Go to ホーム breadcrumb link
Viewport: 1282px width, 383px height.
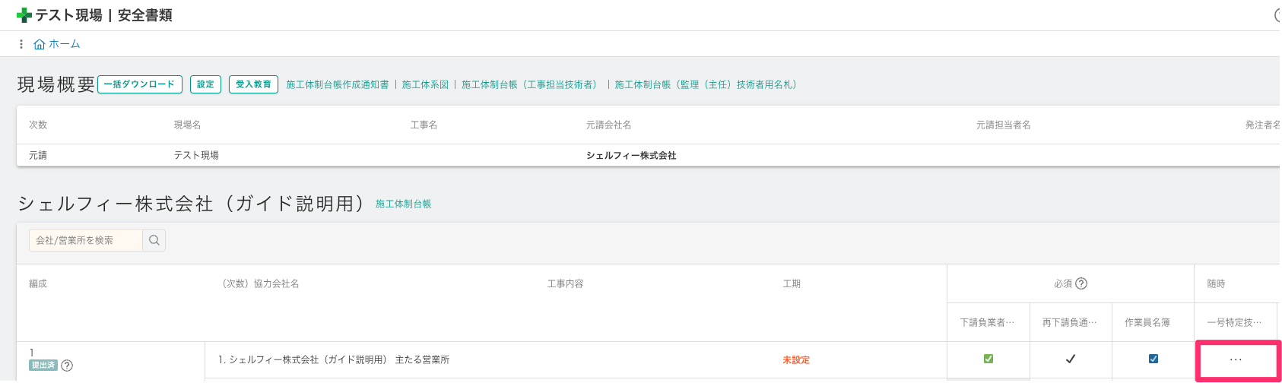65,44
